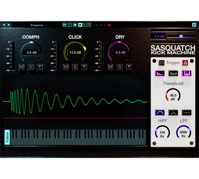Viewport: 199px width, 179px height.
Task: Click the Trigger headphone listen icon
Action: [x=162, y=63]
